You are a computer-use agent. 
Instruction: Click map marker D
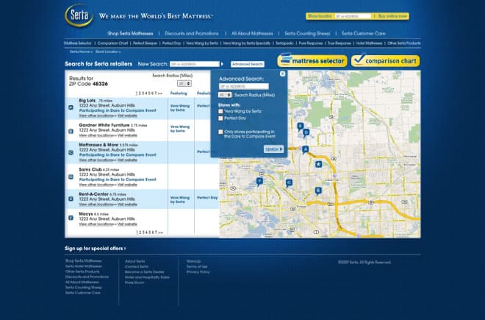coord(306,133)
